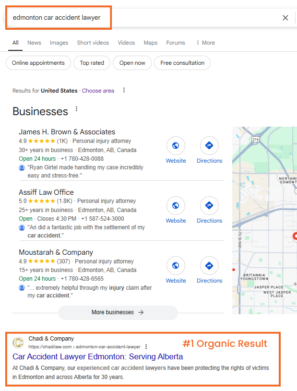Click Chadi & Company favicon logo
The image size is (297, 391).
point(18,343)
